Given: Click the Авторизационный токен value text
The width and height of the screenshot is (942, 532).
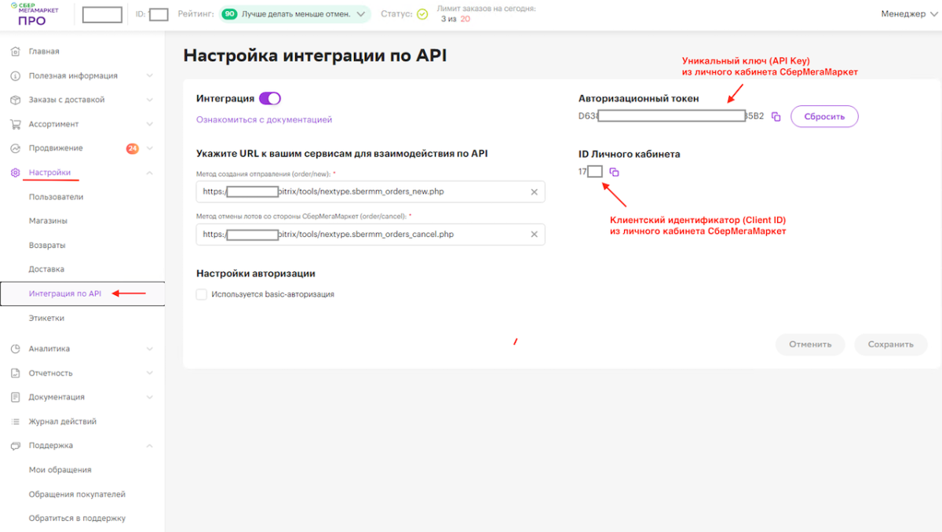Looking at the screenshot, I should click(x=671, y=116).
